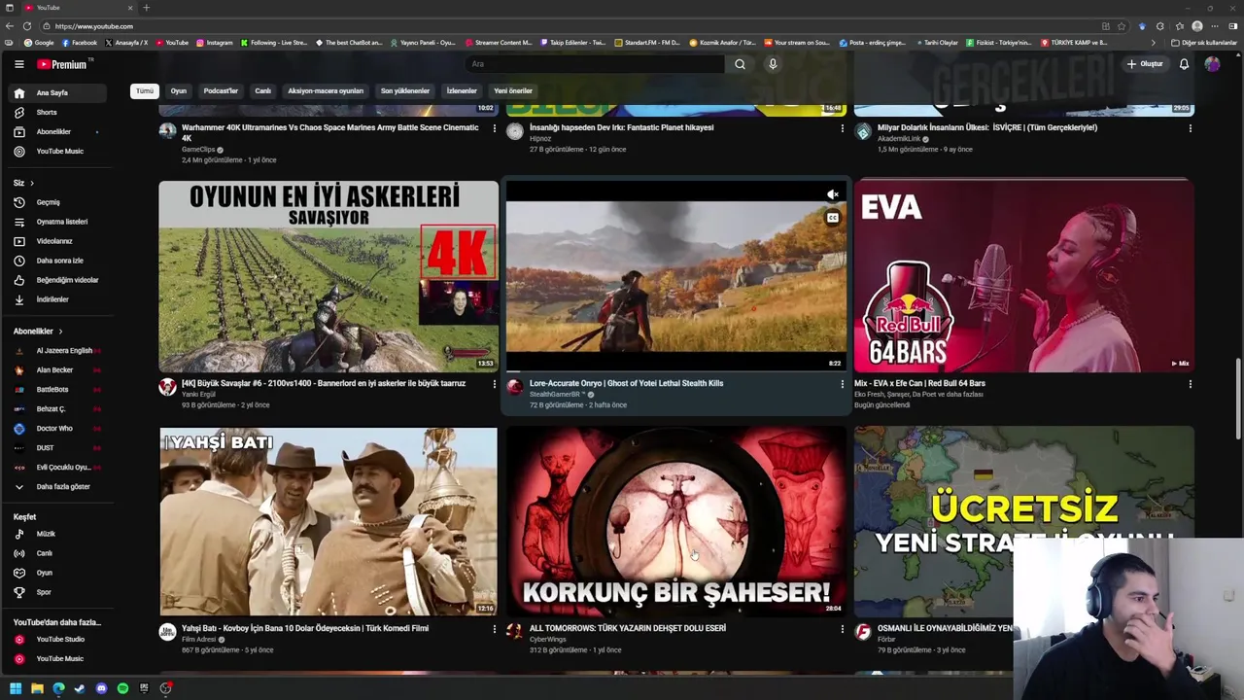Viewport: 1244px width, 700px height.
Task: Open Yahşi Batı video title link
Action: 305,628
